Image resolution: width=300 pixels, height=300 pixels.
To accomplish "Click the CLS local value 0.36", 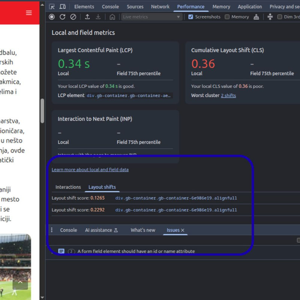I will 203,64.
